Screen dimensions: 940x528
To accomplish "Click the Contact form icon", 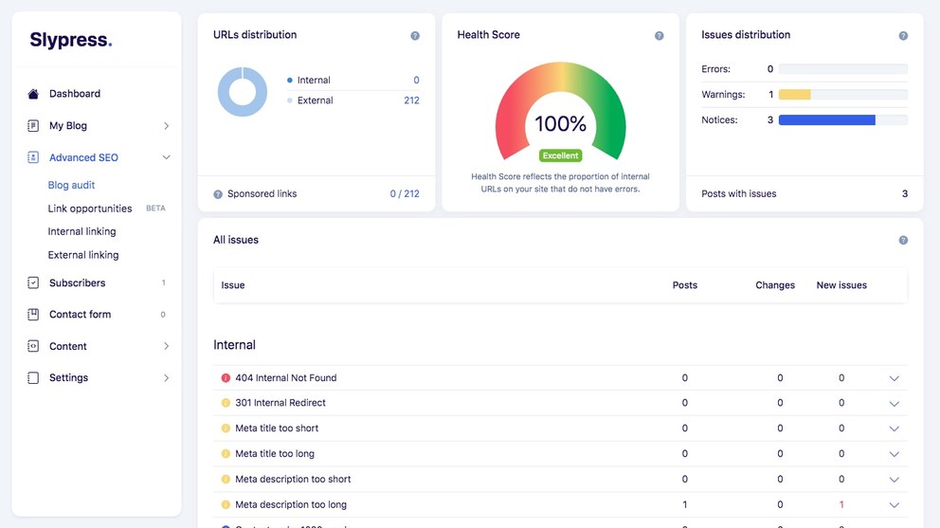I will point(33,315).
